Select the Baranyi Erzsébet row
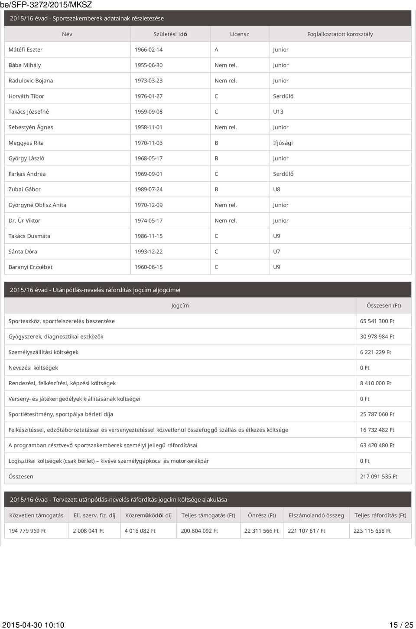416x629 pixels. click(x=208, y=267)
